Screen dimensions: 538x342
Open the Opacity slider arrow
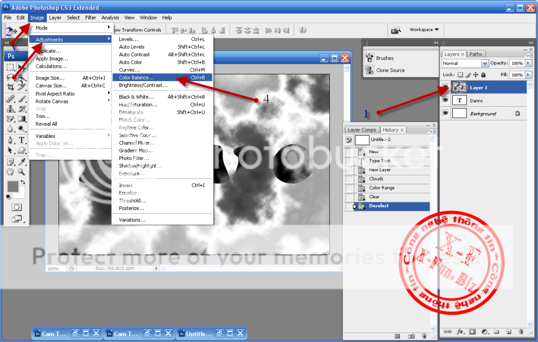(528, 63)
